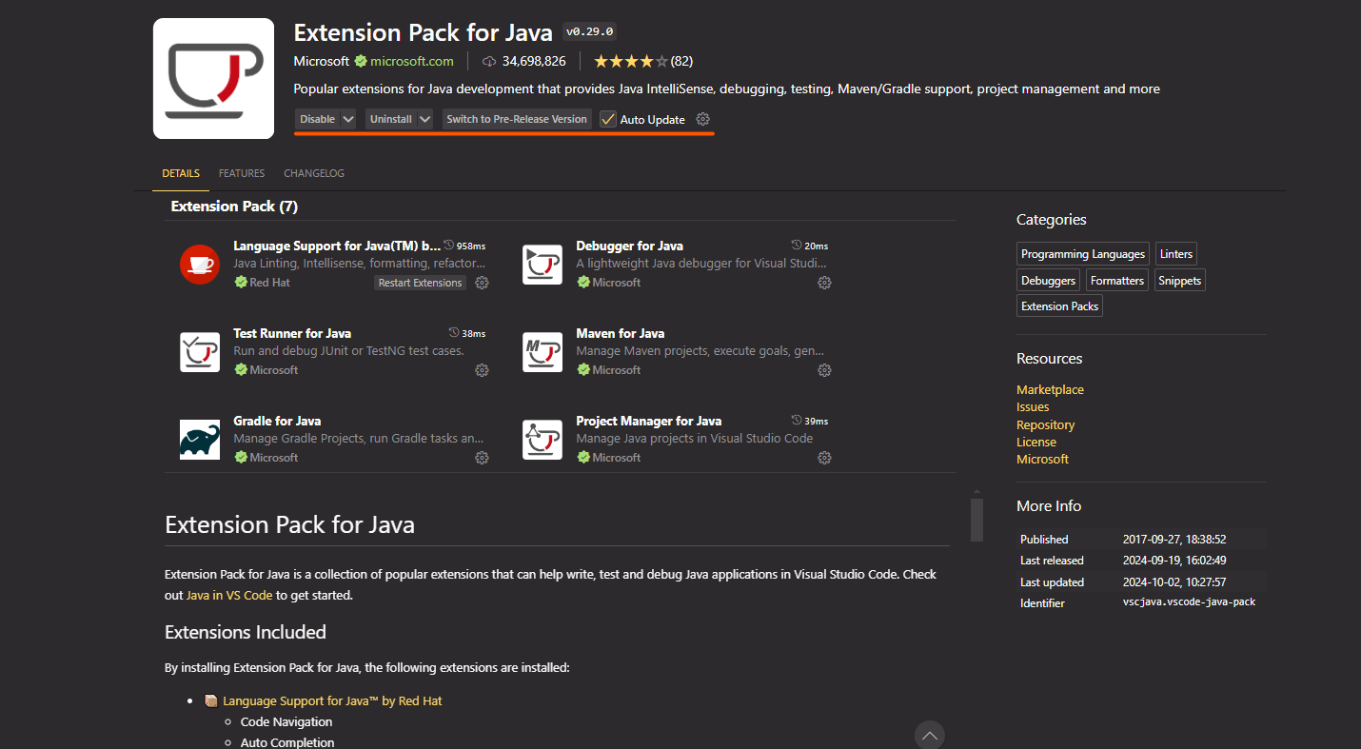
Task: Click the 38ms activation time on Test Runner
Action: click(467, 333)
